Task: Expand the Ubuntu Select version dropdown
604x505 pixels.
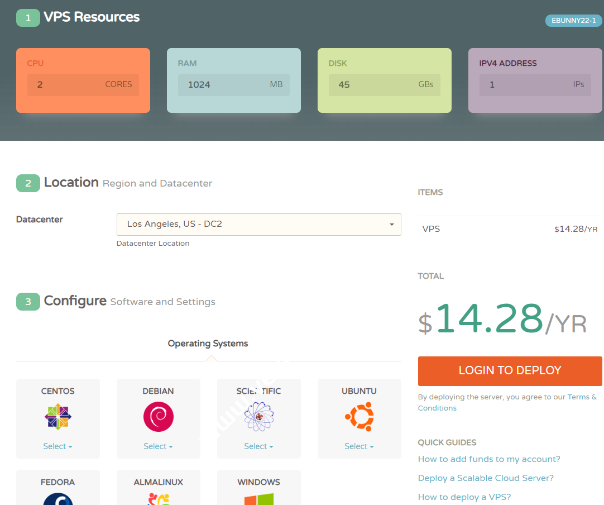Action: pyautogui.click(x=359, y=446)
